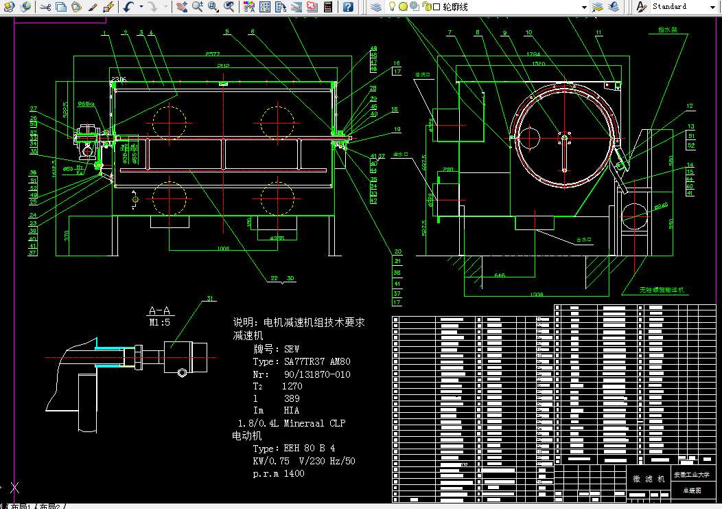Undo the last action
This screenshot has width=722, height=509.
coord(129,6)
